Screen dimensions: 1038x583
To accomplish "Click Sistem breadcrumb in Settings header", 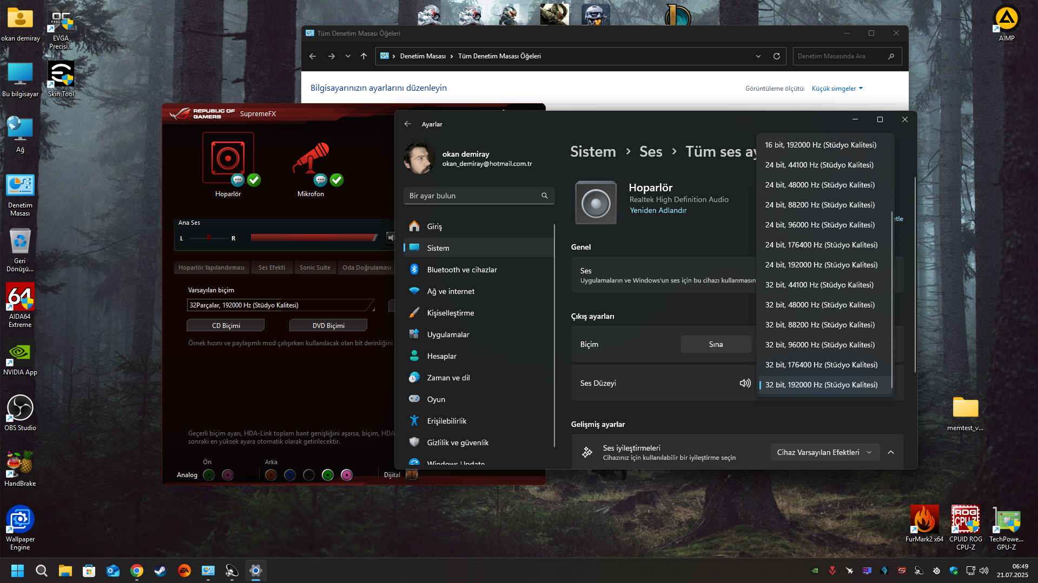I will [593, 152].
